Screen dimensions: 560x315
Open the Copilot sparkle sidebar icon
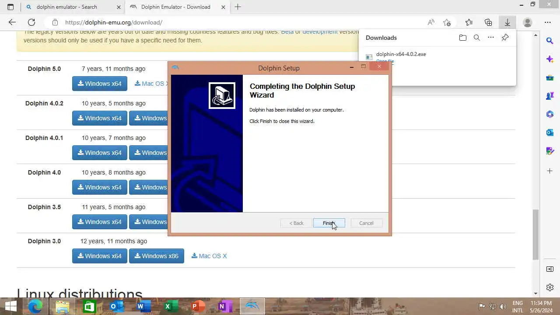pyautogui.click(x=550, y=59)
